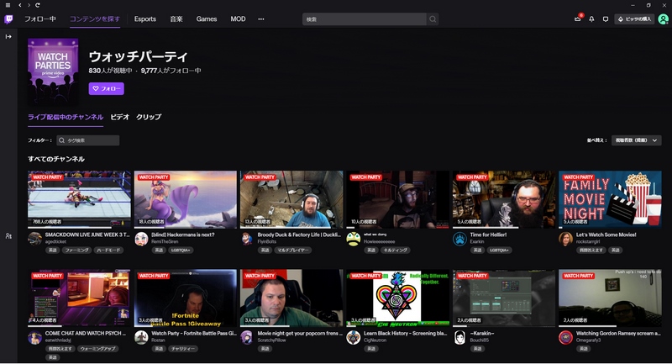Open the sort by viewers dropdown
This screenshot has width=672, height=364.
[x=637, y=140]
